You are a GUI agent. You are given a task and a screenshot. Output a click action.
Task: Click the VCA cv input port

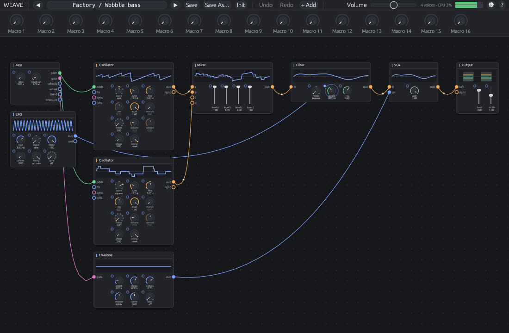(x=389, y=92)
